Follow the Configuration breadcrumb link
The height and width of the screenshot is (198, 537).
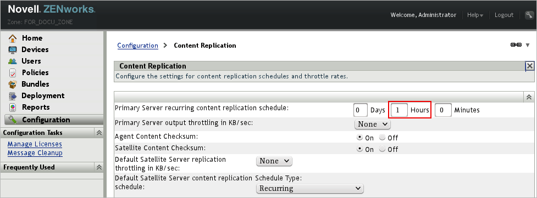point(137,46)
